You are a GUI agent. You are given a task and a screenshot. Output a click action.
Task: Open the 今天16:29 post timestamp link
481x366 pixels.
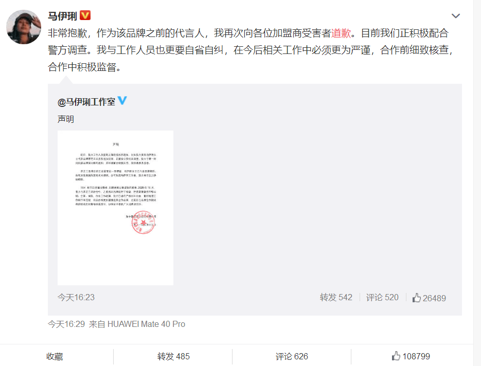(x=66, y=324)
